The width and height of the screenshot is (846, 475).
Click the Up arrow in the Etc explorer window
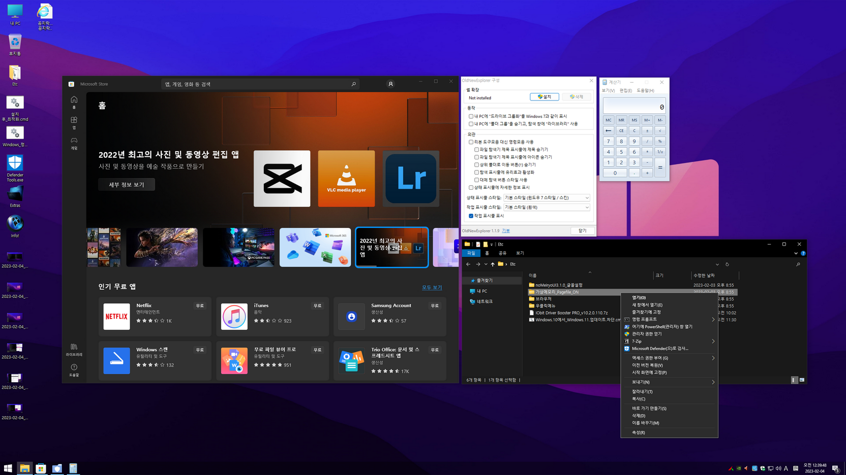click(x=492, y=264)
